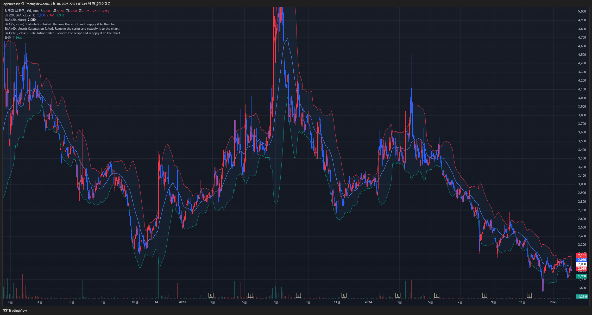Viewport: 592px width, 315px height.
Task: Select the BB (20, SMA, close, 2) legend row
Action: pos(34,15)
